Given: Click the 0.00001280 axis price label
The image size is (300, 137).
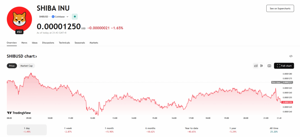Looking at the screenshot, I should [x=287, y=74].
